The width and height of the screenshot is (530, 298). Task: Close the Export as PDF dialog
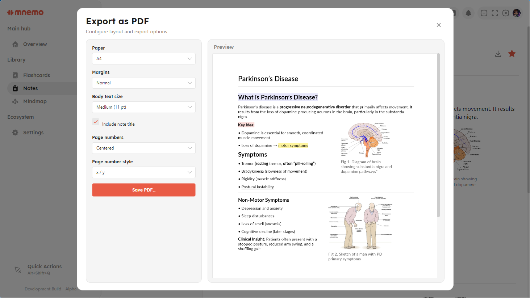439,25
